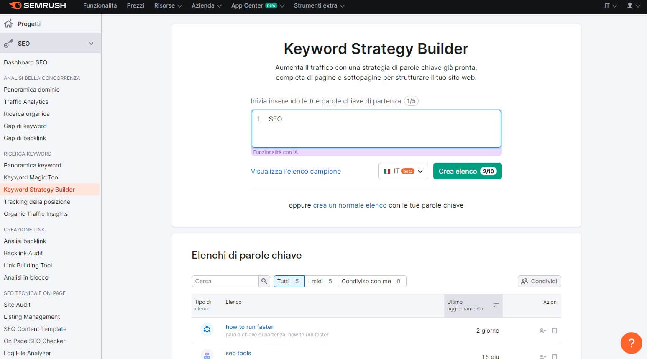Open Traffic Analytics in sidebar

point(26,102)
